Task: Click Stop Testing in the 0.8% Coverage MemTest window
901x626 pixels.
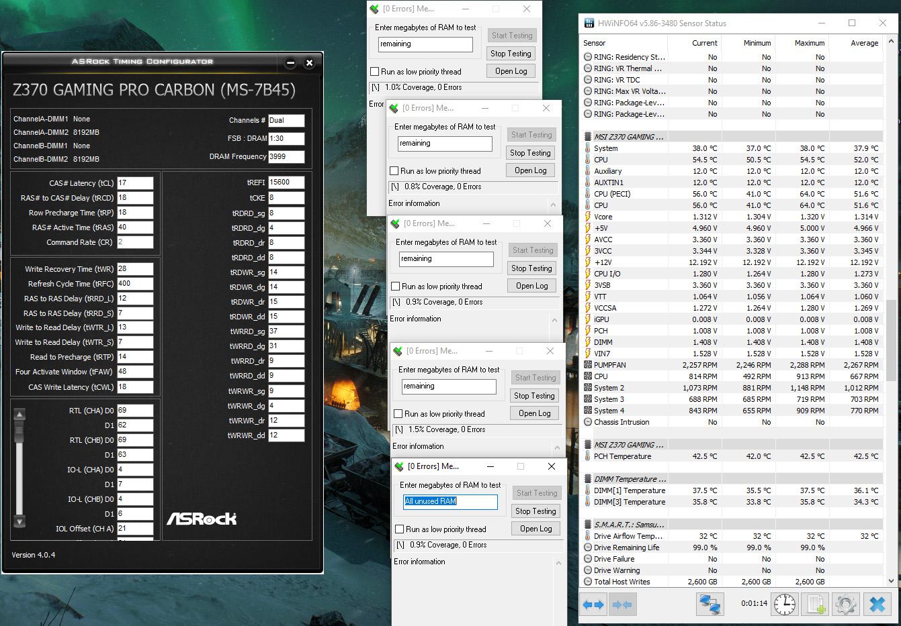Action: (530, 153)
